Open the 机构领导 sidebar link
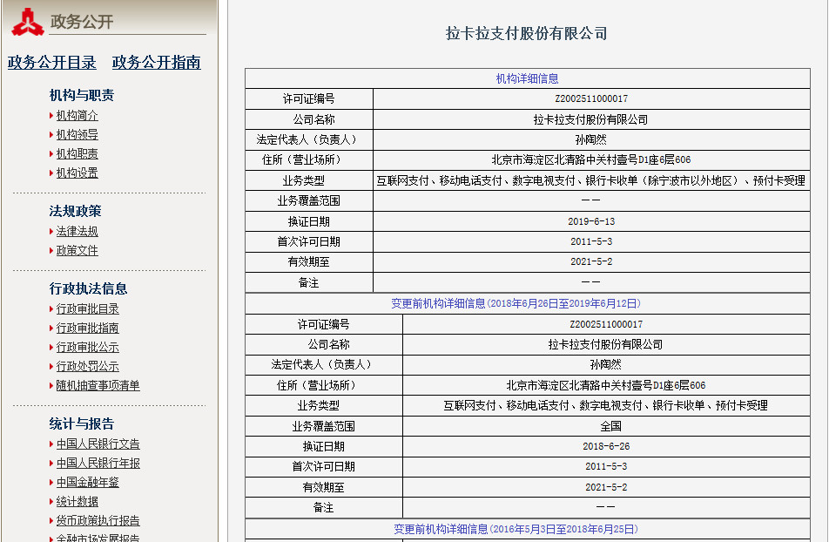This screenshot has width=829, height=542. click(x=77, y=135)
